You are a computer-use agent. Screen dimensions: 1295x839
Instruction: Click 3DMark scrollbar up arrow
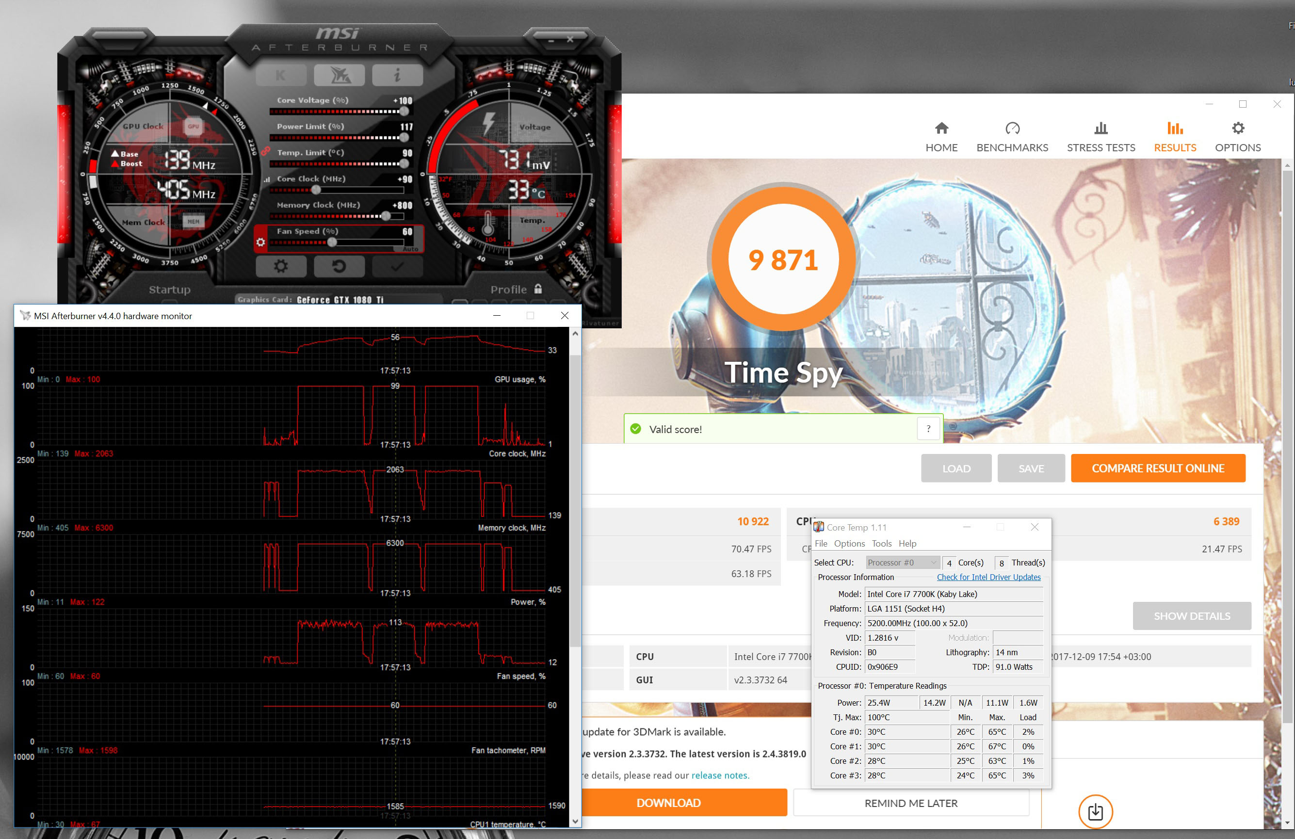point(1287,165)
